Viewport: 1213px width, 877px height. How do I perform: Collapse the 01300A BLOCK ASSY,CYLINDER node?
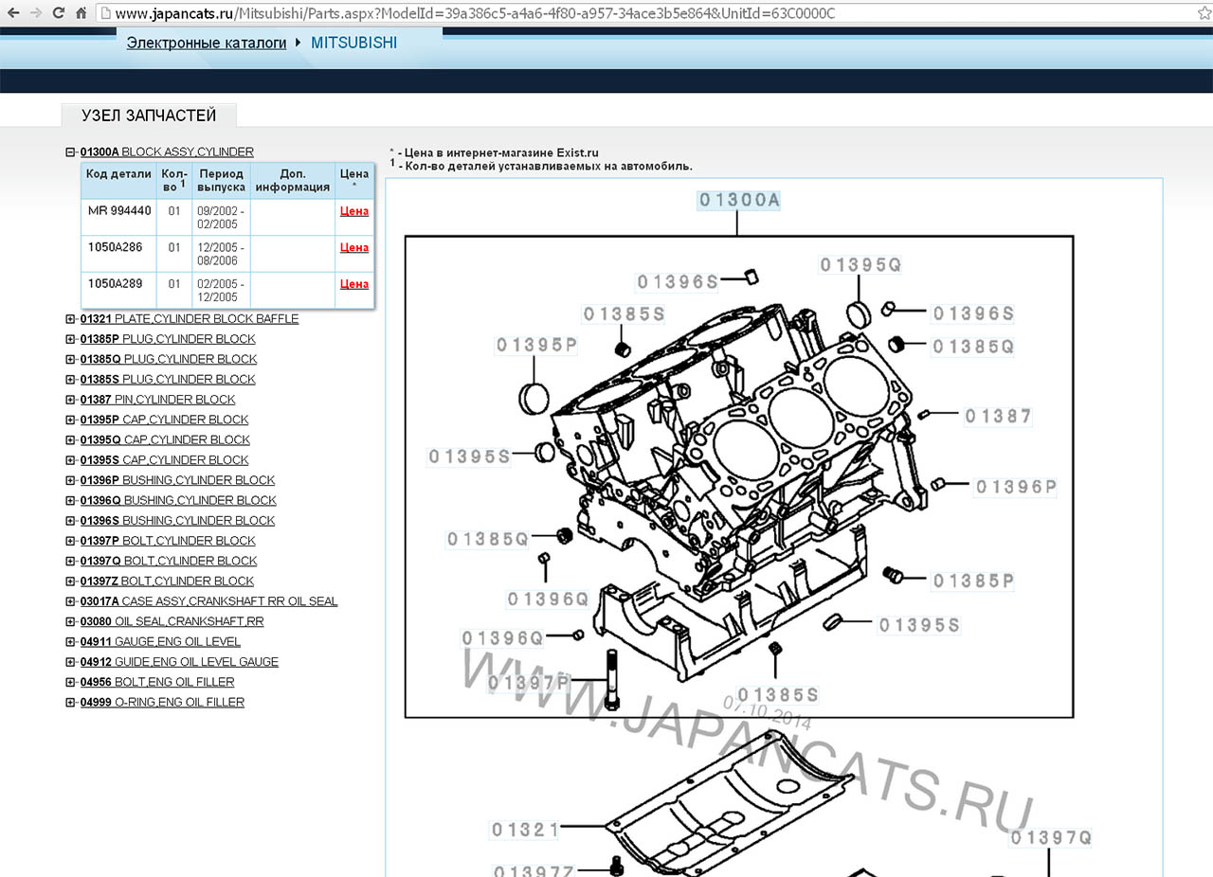pyautogui.click(x=70, y=152)
